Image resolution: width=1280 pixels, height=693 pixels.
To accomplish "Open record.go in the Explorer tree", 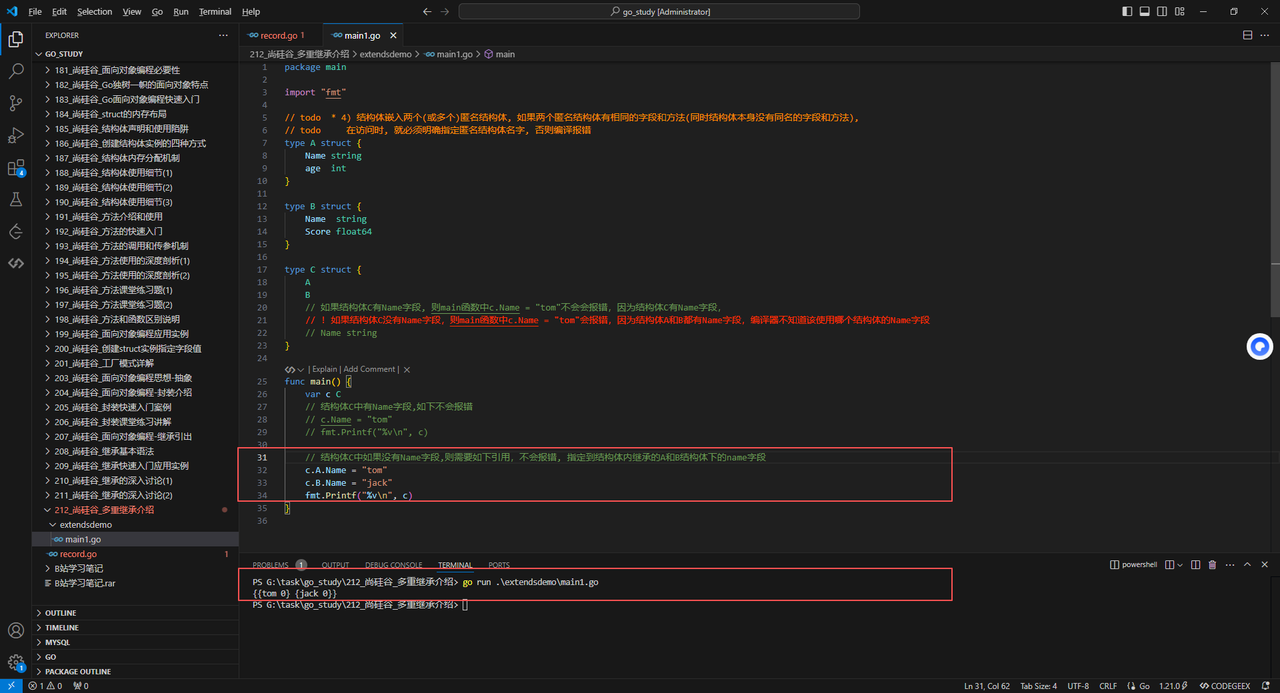I will (135, 554).
